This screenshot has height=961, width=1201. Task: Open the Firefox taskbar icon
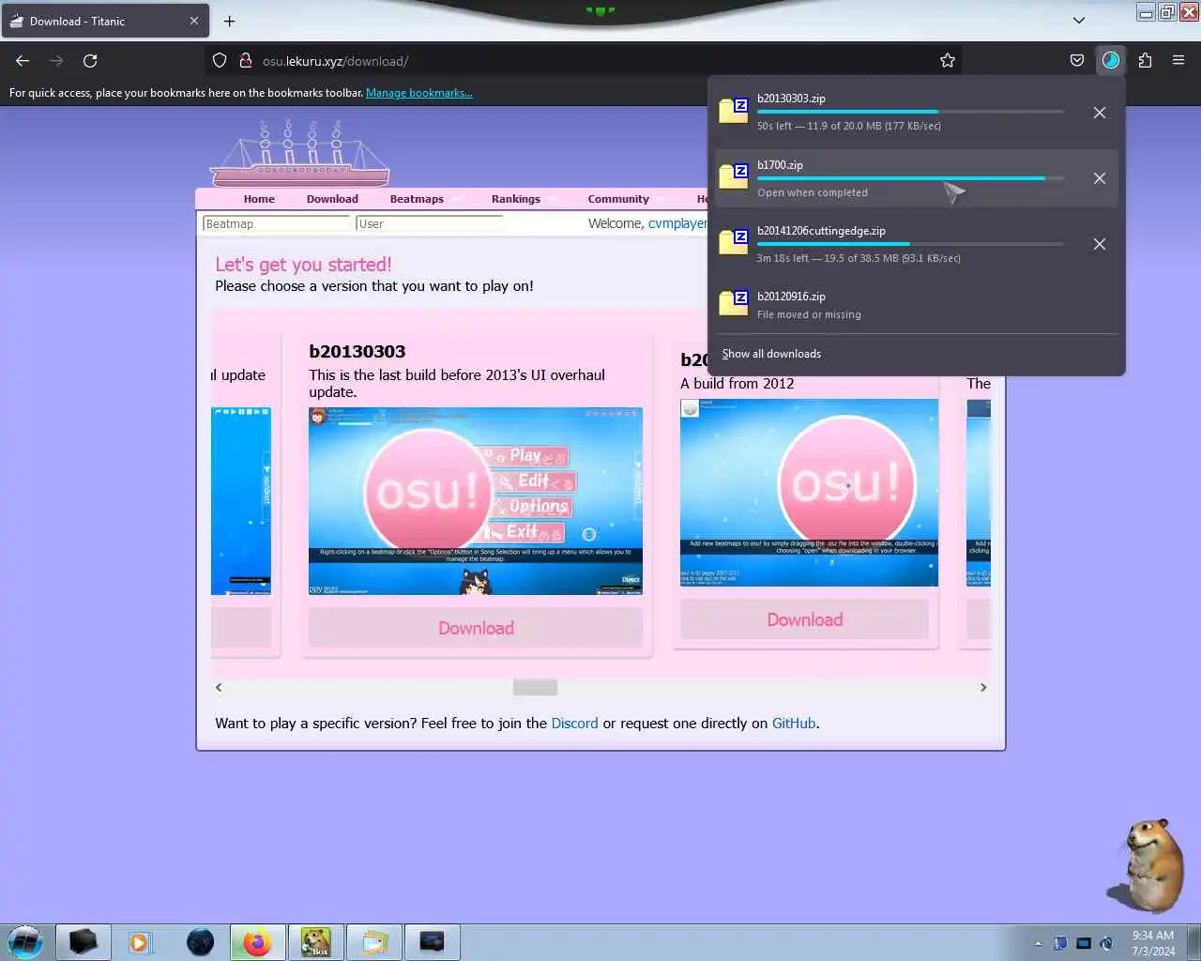pos(257,942)
